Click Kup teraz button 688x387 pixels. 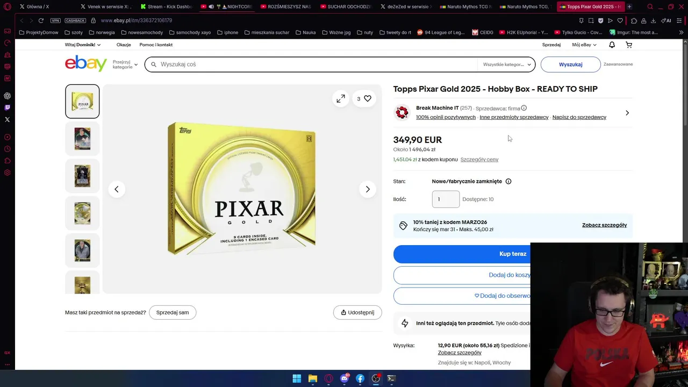click(x=513, y=254)
